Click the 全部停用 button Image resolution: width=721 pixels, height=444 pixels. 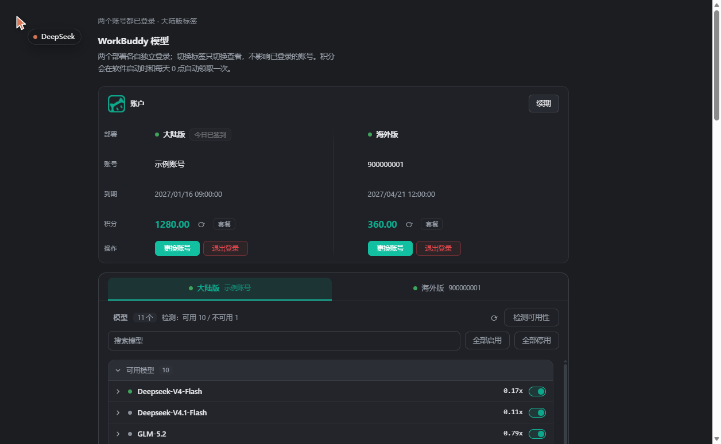(537, 341)
